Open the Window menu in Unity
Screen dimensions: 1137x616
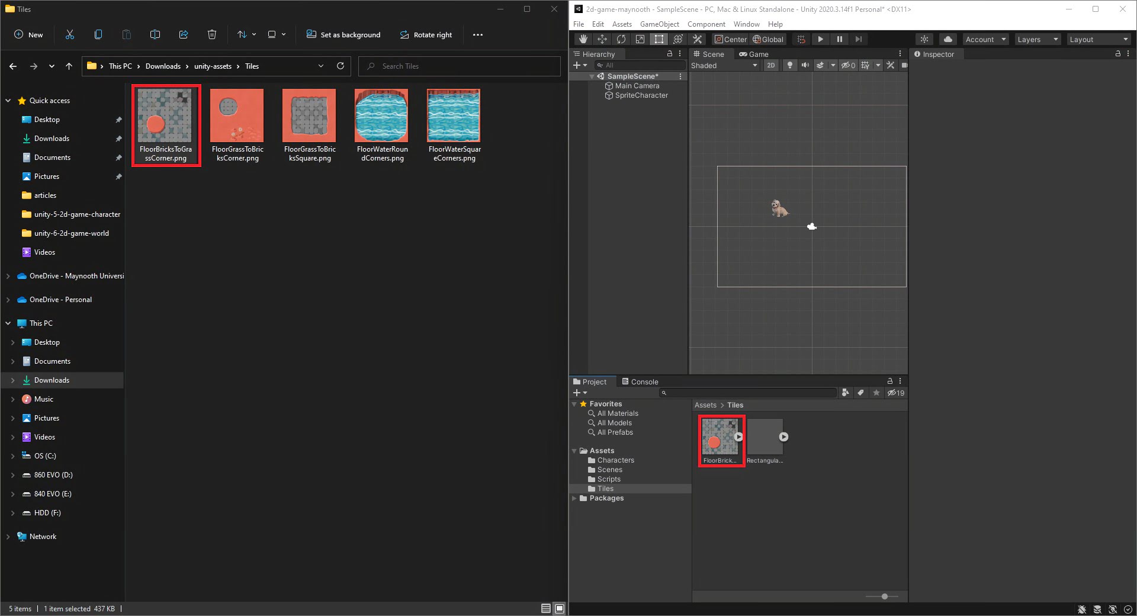tap(746, 24)
